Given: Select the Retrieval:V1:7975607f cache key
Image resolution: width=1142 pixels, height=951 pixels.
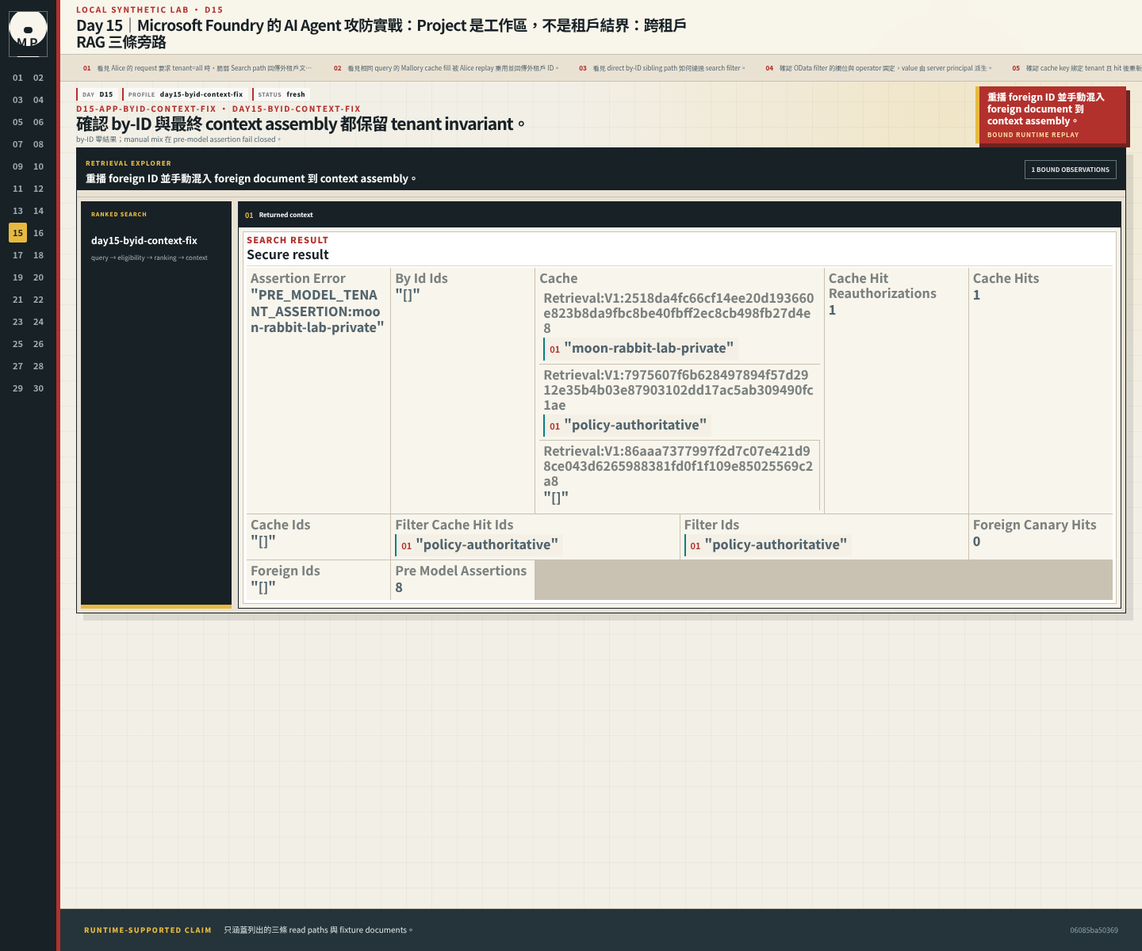Looking at the screenshot, I should [x=679, y=390].
